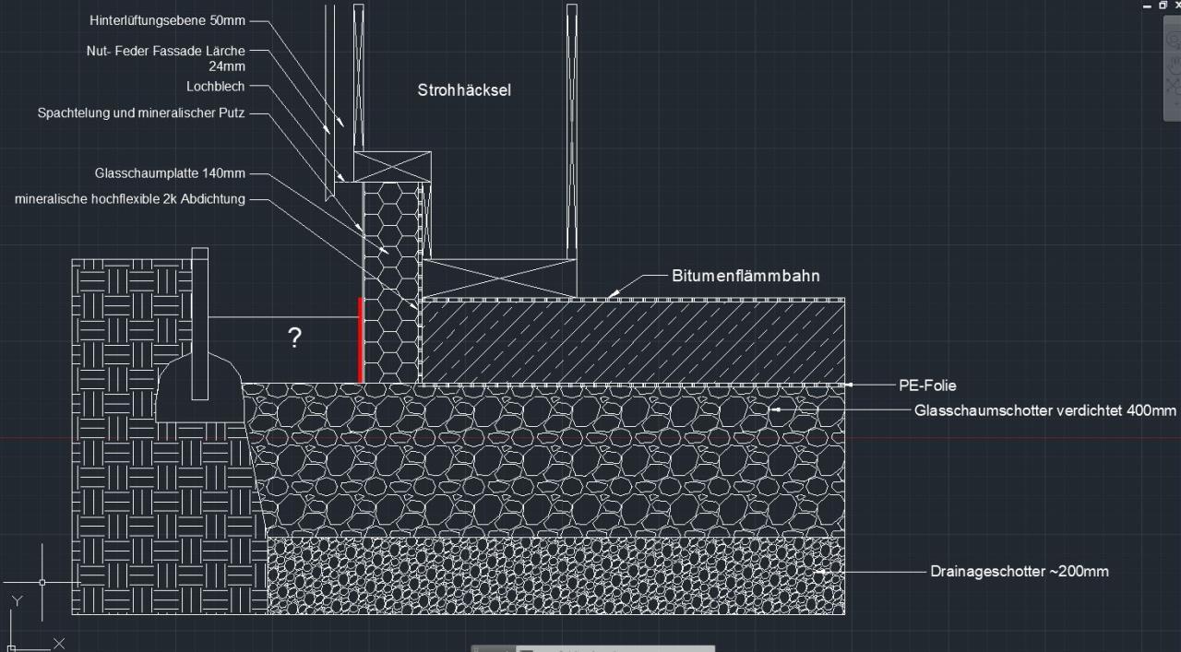Viewport: 1181px width, 652px height.
Task: Select 'Nut- Feder Fassade Lärche' label
Action: tap(166, 51)
